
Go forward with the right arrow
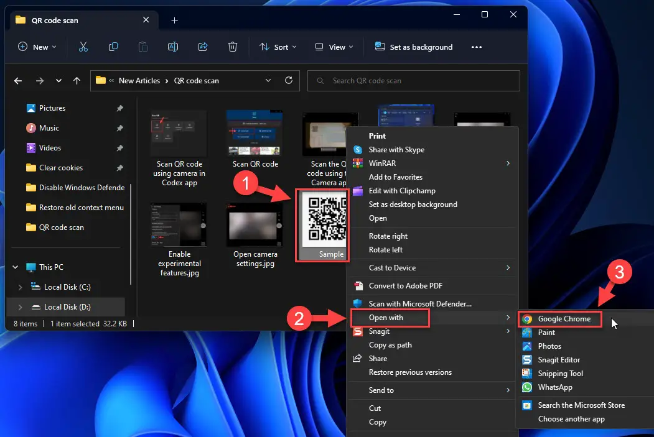[x=40, y=81]
